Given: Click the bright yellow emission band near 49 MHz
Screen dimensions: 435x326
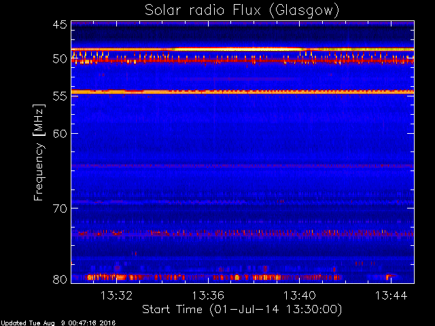Looking at the screenshot, I should point(243,50).
